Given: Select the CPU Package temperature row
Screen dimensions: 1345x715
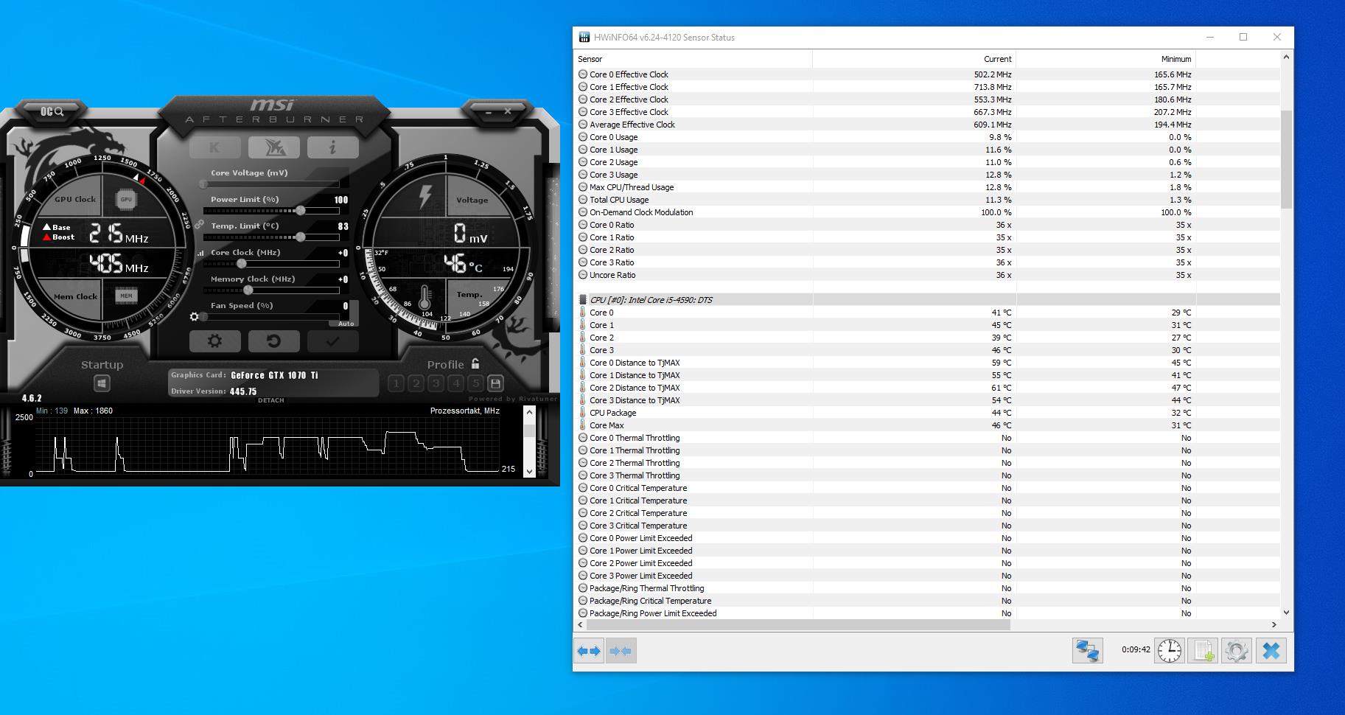Looking at the screenshot, I should tap(927, 413).
